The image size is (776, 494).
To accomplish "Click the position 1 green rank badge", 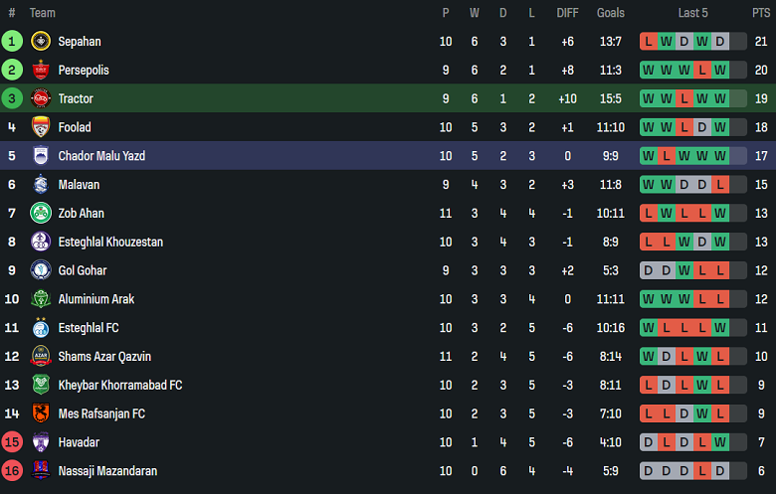I will click(x=12, y=42).
